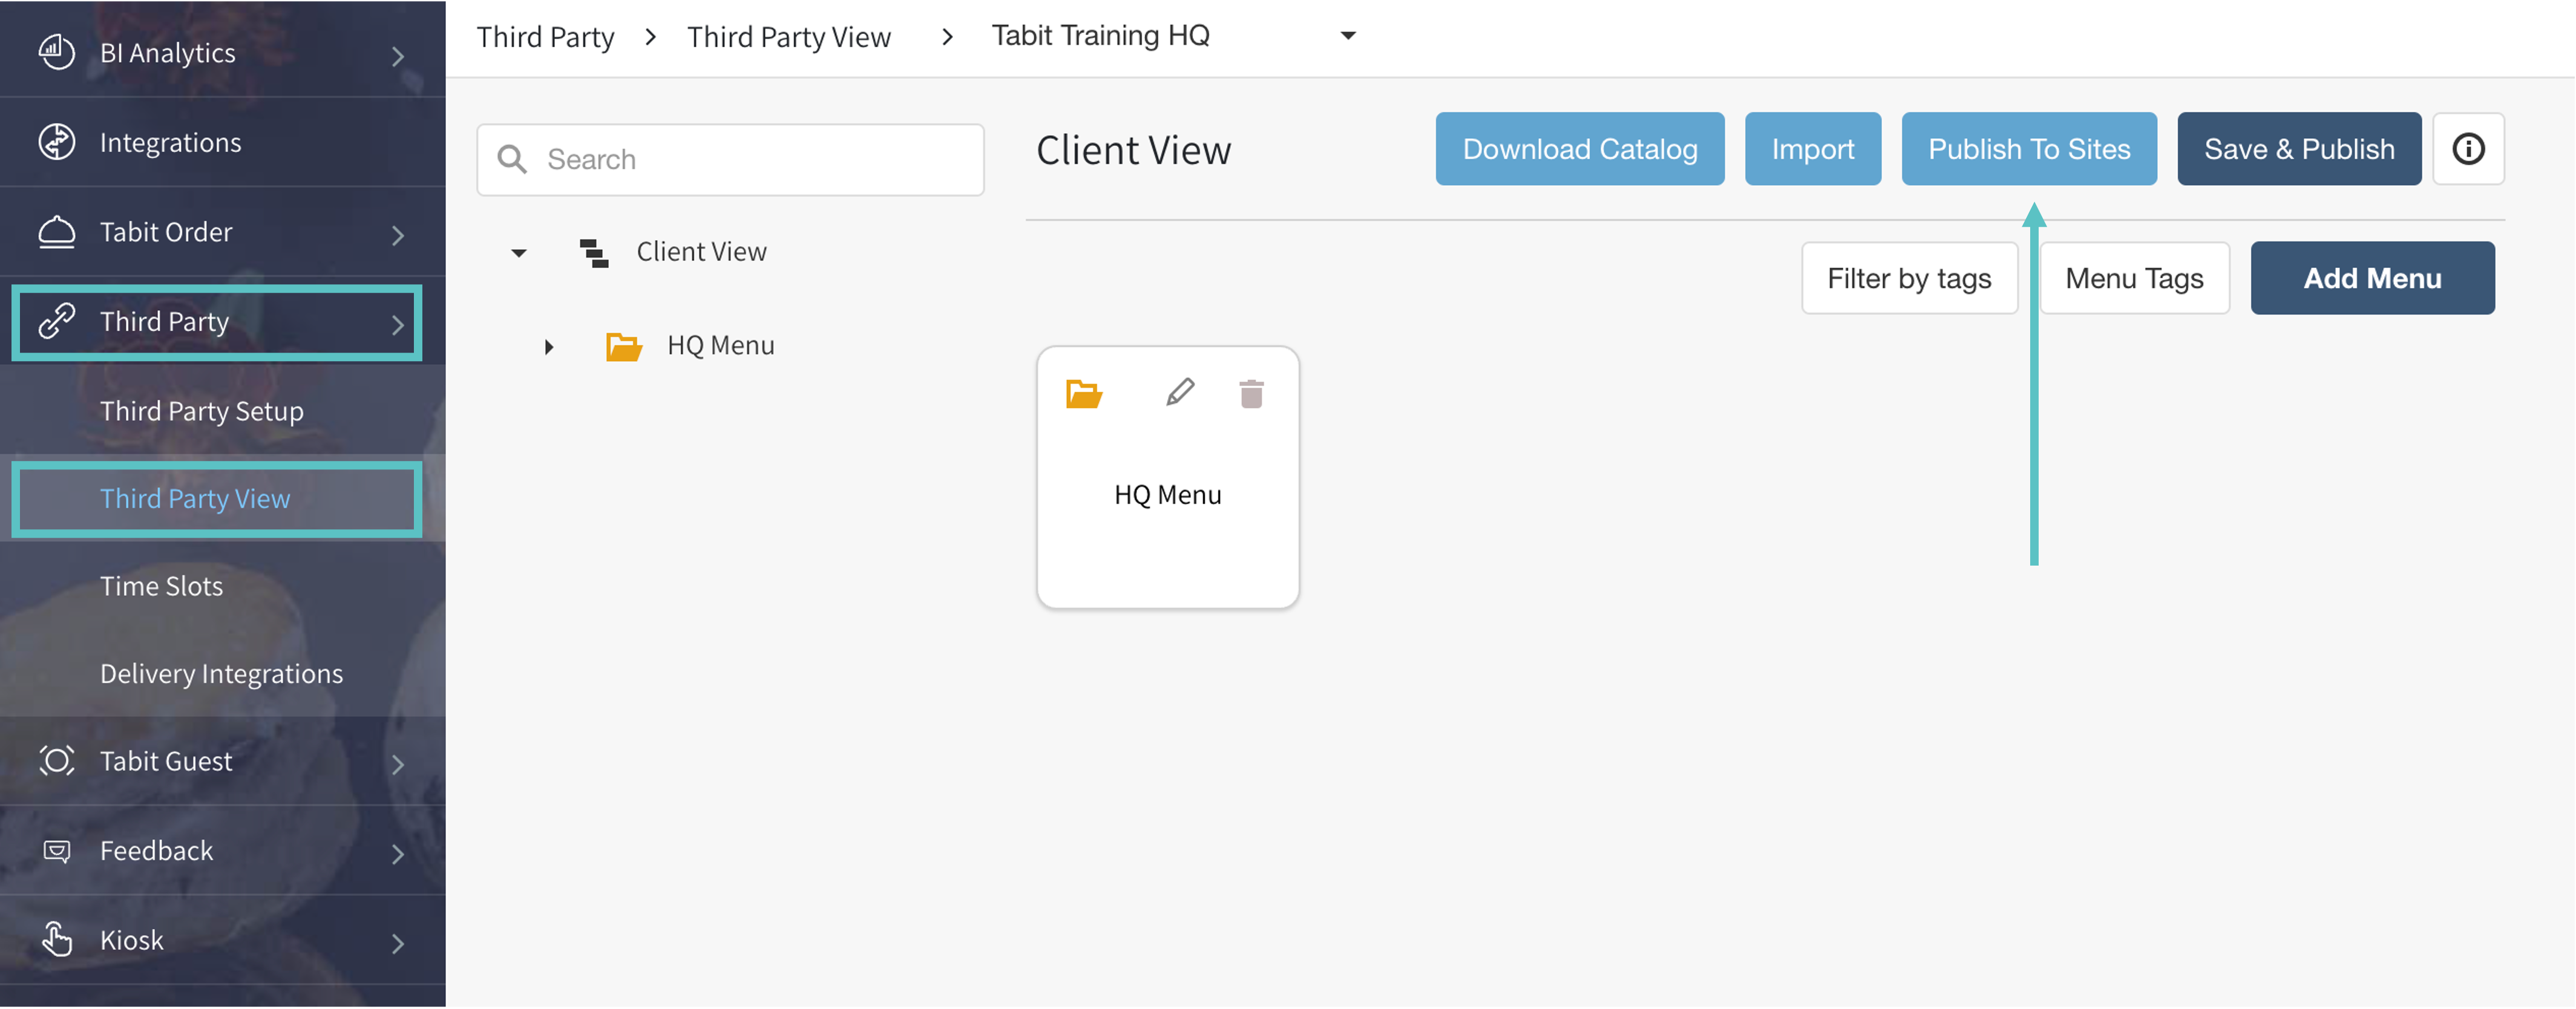Click the Kiosk touch-hand icon

(57, 939)
